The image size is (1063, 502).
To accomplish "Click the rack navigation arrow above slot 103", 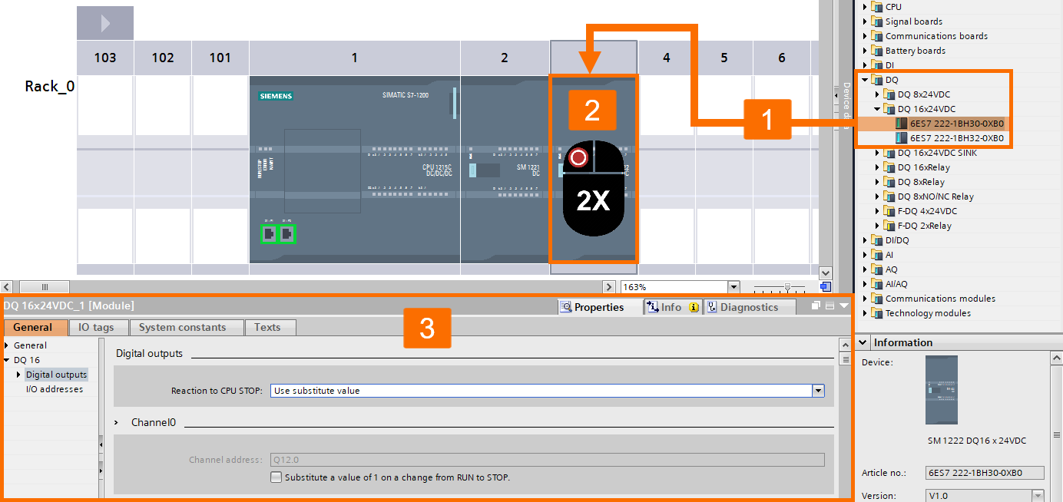I will pyautogui.click(x=104, y=22).
